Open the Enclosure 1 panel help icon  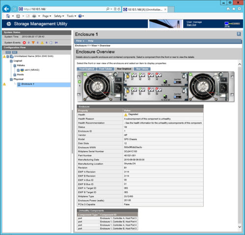click(x=239, y=34)
